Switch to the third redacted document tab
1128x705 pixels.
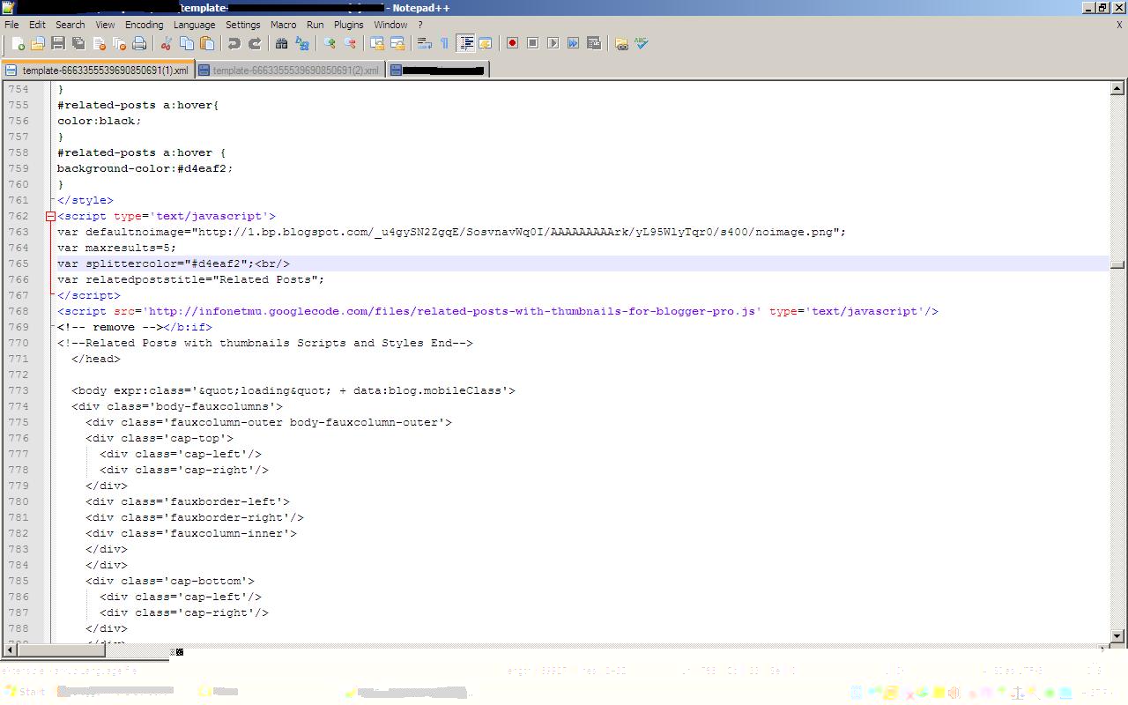438,70
